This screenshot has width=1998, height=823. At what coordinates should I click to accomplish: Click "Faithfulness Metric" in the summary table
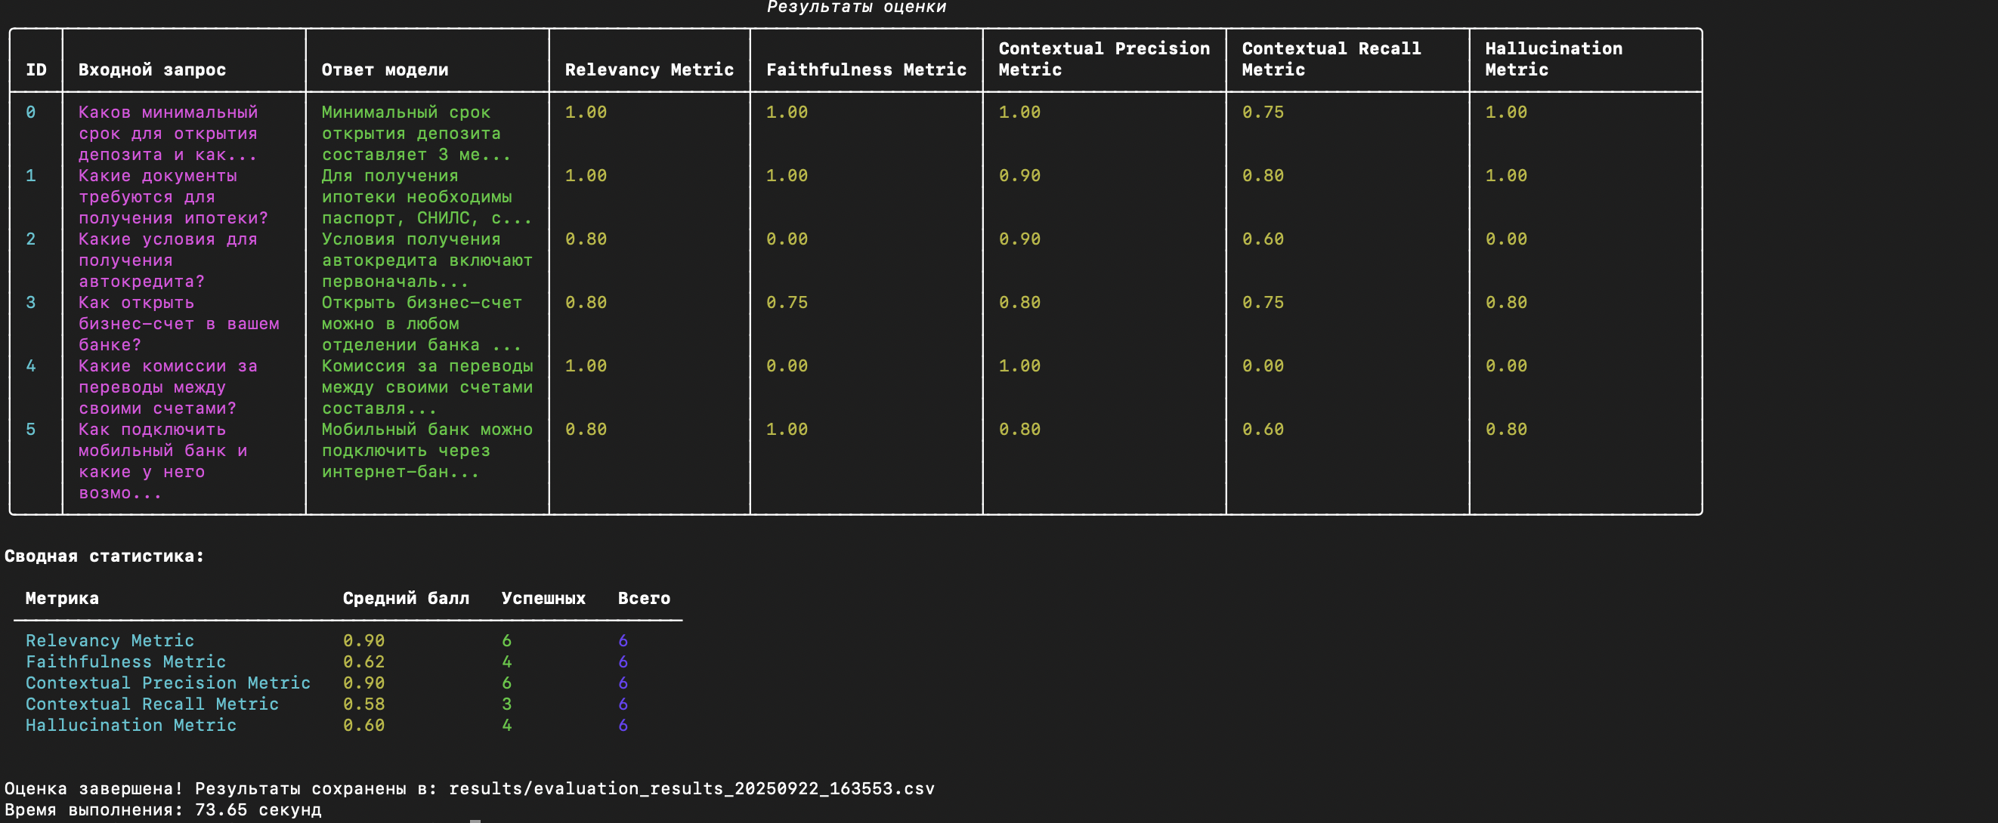tap(125, 662)
